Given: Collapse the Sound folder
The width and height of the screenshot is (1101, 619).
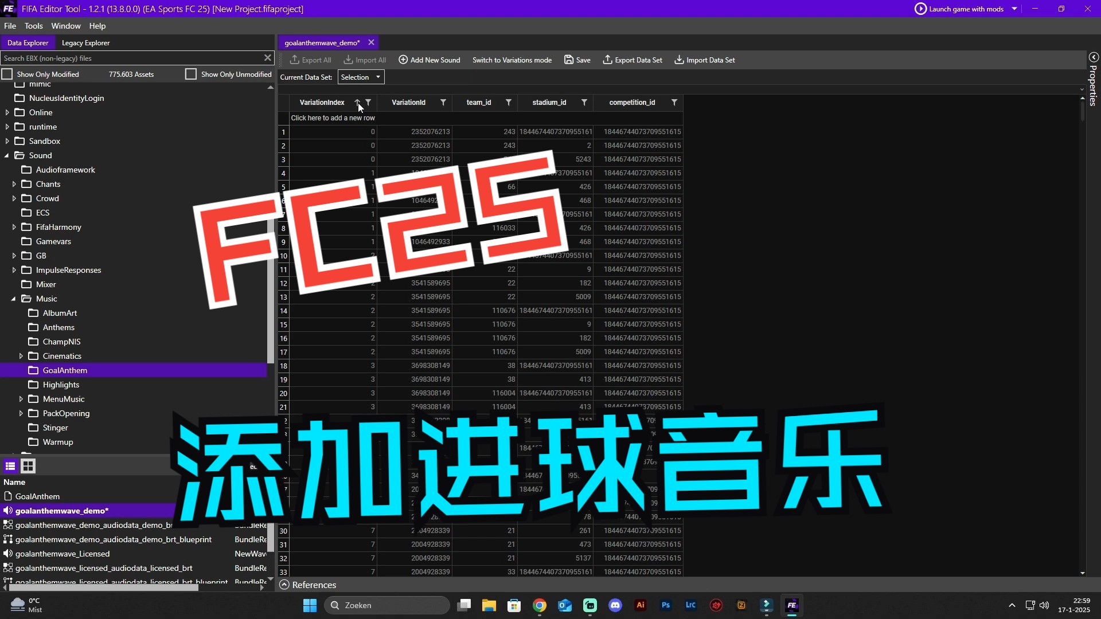Looking at the screenshot, I should click(x=7, y=155).
